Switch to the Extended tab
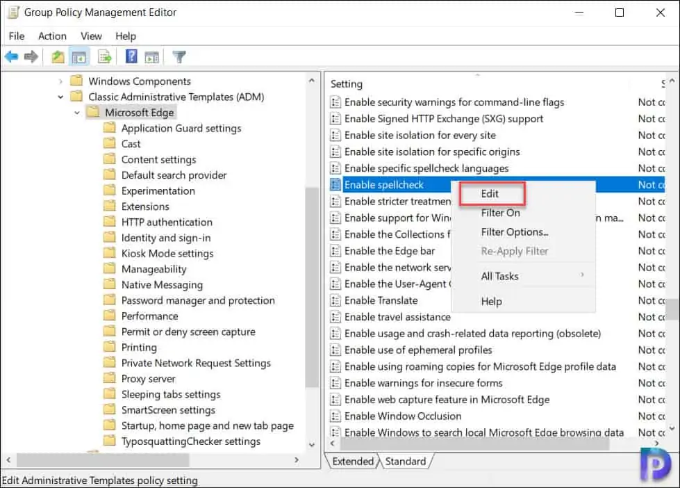This screenshot has height=488, width=680. 353,461
